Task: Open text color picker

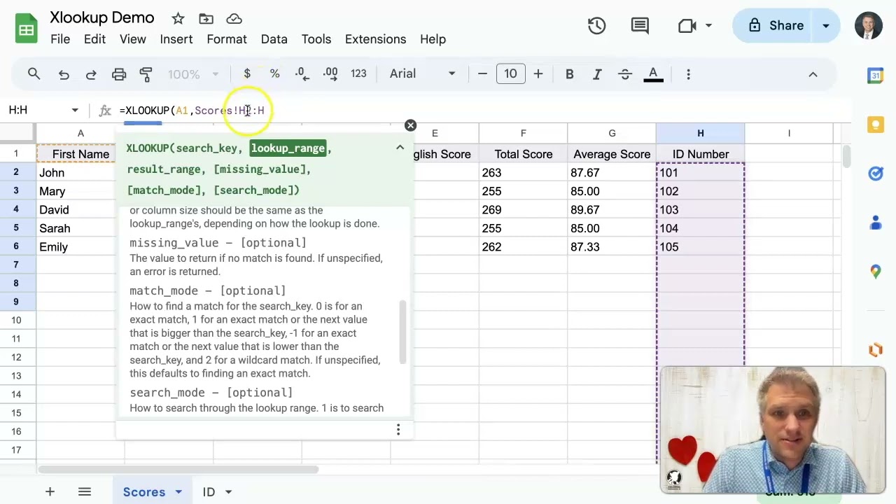Action: (x=653, y=73)
